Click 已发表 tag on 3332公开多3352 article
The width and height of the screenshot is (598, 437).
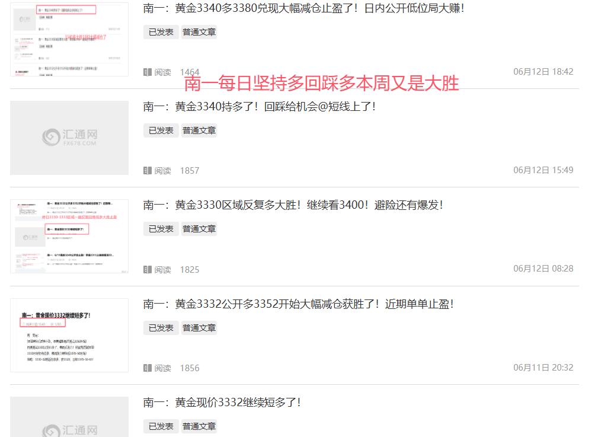[161, 328]
